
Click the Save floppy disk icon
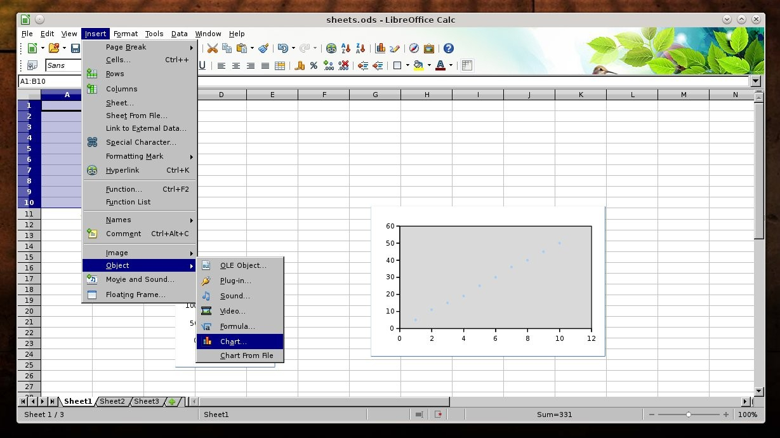click(76, 48)
